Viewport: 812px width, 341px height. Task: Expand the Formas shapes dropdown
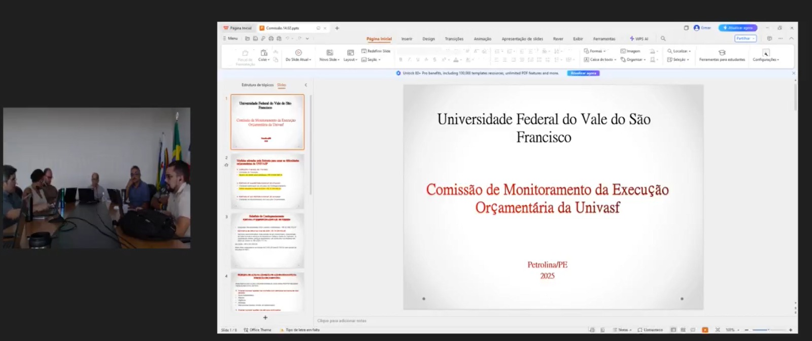[595, 51]
